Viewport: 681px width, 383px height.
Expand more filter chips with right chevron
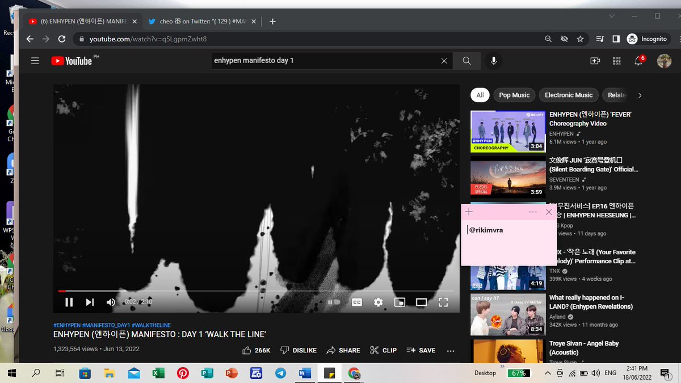click(640, 95)
